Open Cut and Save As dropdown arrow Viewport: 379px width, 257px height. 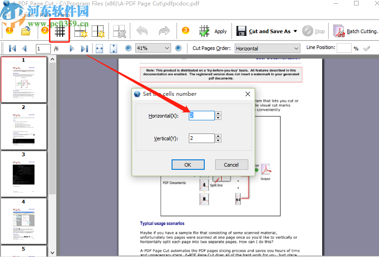click(295, 31)
